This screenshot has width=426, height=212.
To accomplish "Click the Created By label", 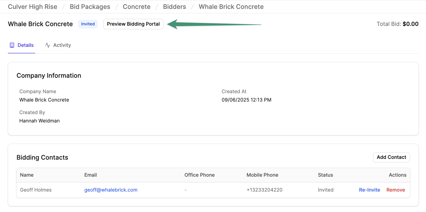I will (32, 113).
